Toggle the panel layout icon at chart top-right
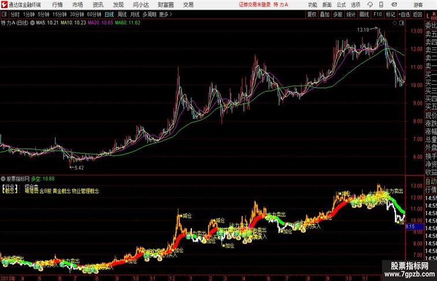Viewport: 437px width, 281px height. (402, 23)
